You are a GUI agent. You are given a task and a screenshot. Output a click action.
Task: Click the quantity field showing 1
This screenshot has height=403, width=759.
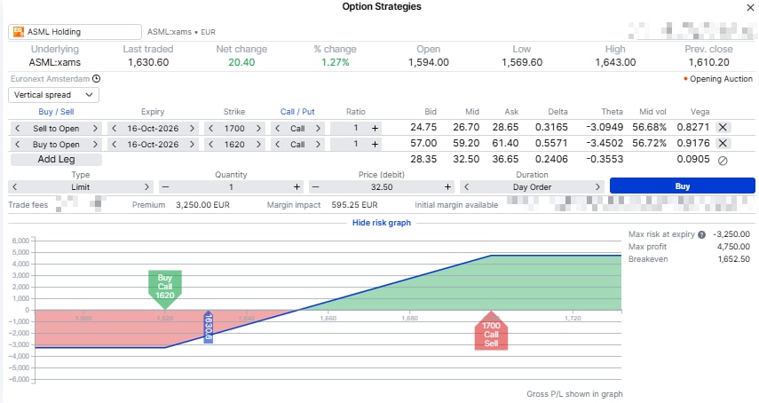pyautogui.click(x=231, y=186)
